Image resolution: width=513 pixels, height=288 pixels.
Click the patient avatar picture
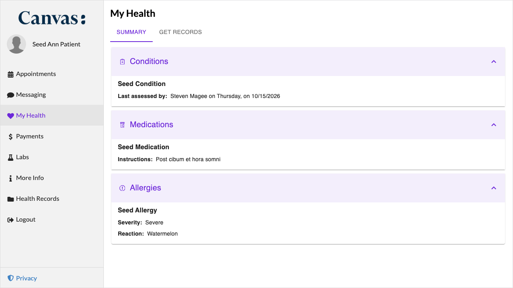[16, 44]
